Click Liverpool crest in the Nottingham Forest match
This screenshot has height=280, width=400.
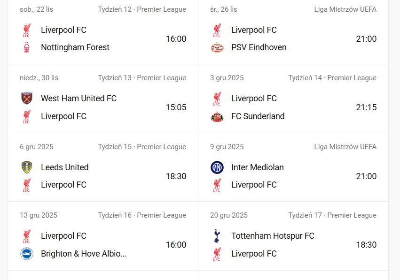point(27,30)
